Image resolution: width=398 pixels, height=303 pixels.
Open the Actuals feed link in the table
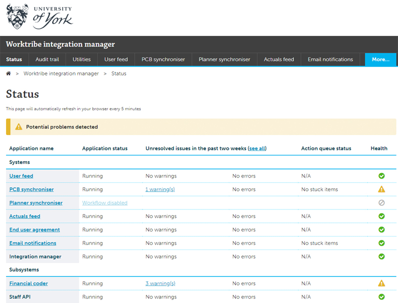click(x=25, y=216)
